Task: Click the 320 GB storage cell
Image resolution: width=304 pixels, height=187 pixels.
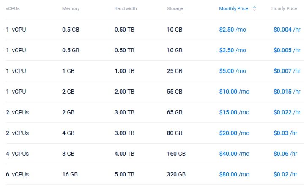Action: point(176,174)
